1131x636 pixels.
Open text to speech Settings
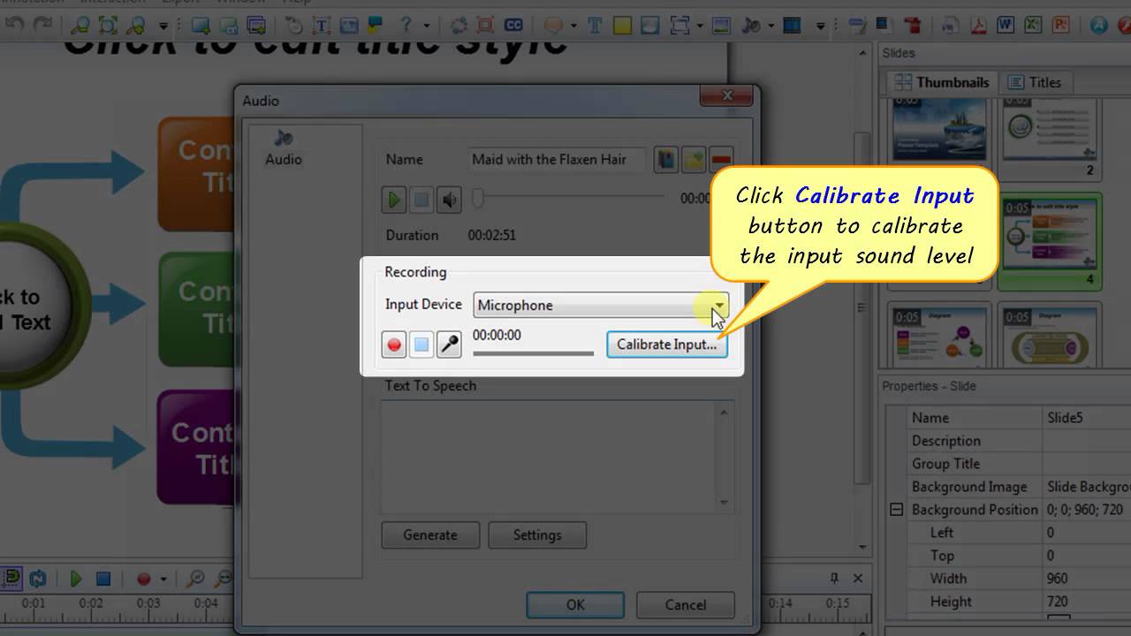[537, 534]
